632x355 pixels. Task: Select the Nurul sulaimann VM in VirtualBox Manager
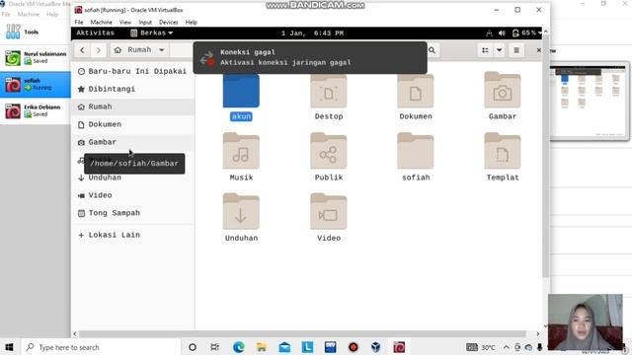click(36, 58)
